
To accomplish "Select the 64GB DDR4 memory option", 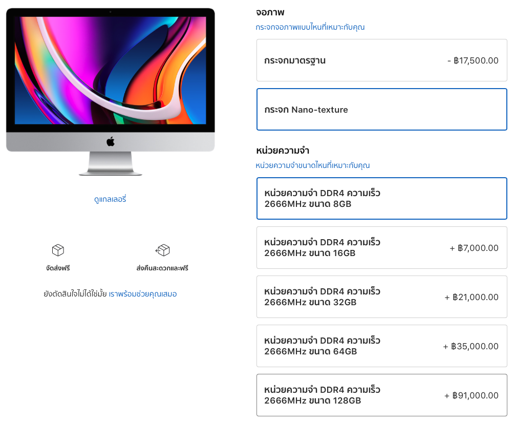I will (381, 346).
